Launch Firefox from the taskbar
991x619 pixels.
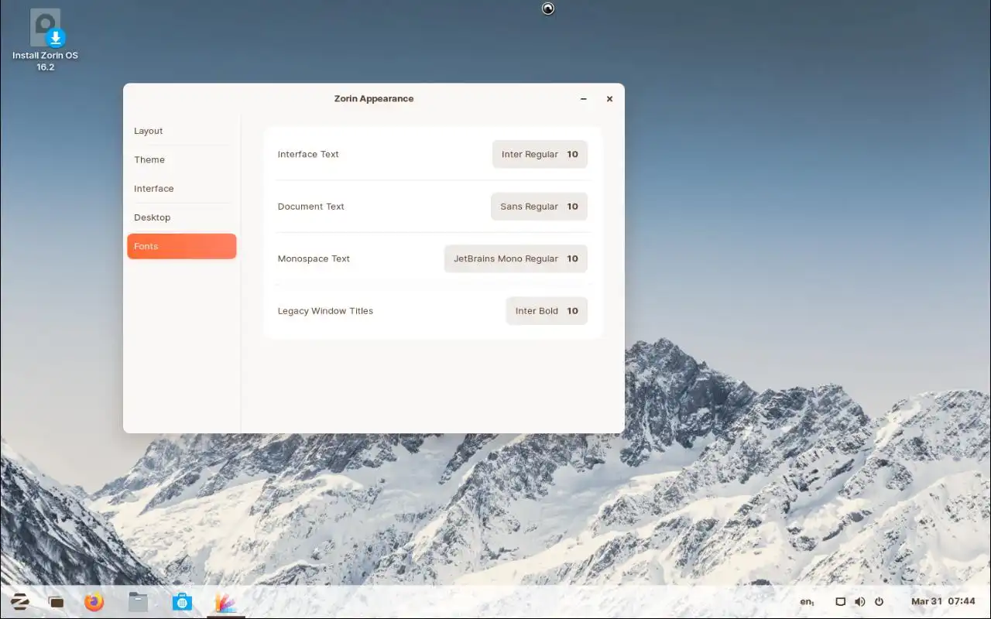pyautogui.click(x=94, y=601)
